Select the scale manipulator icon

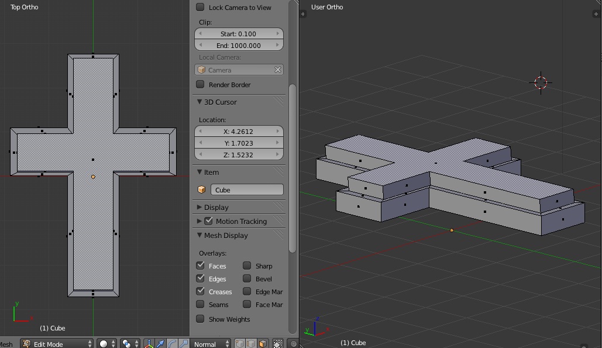pos(184,344)
